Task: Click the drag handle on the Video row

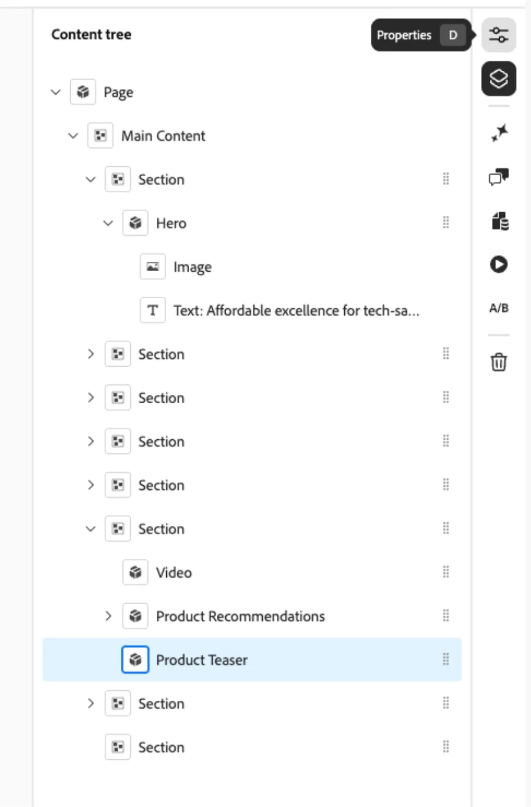Action: 446,571
